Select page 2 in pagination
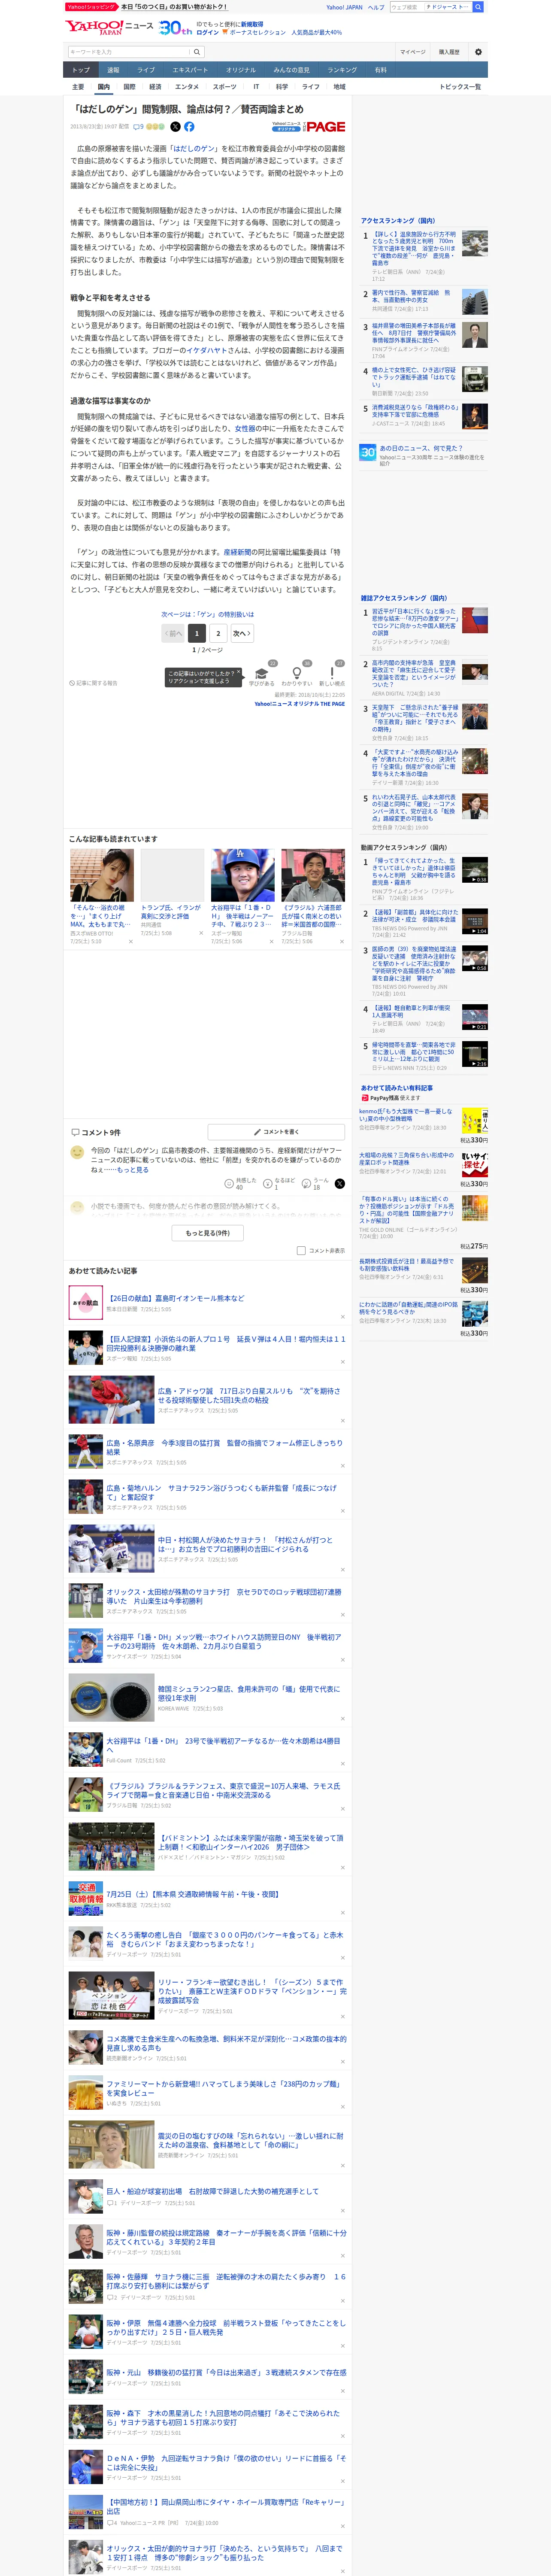The width and height of the screenshot is (551, 2576). click(218, 633)
